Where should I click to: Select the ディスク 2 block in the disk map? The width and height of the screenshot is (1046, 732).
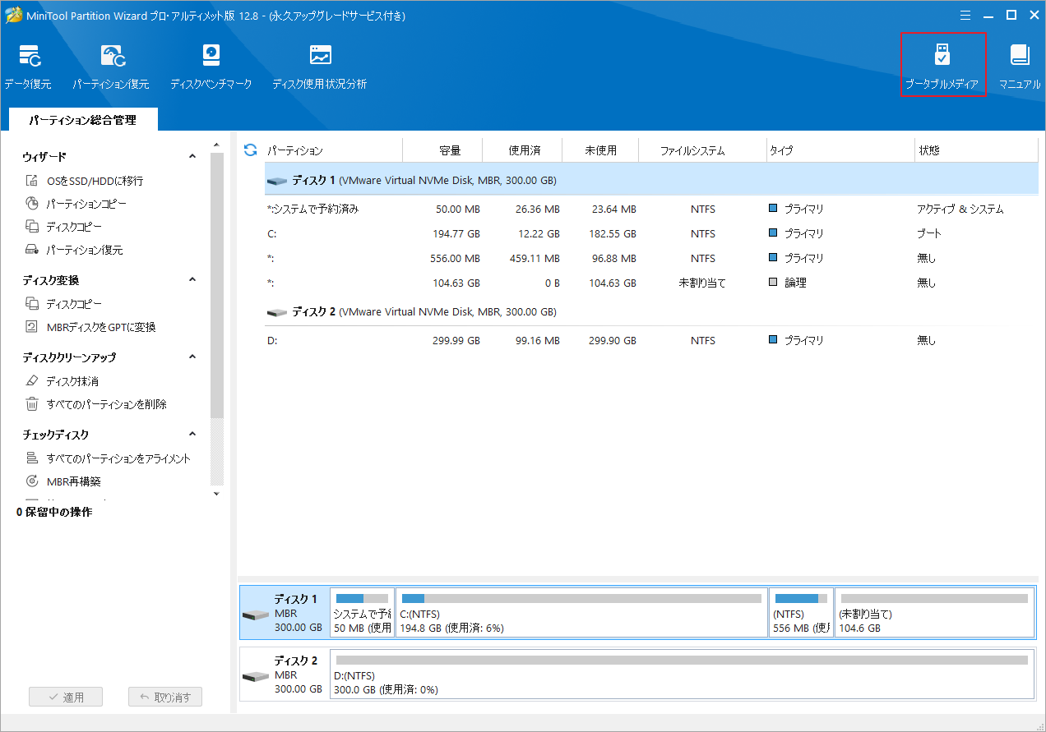pos(284,674)
